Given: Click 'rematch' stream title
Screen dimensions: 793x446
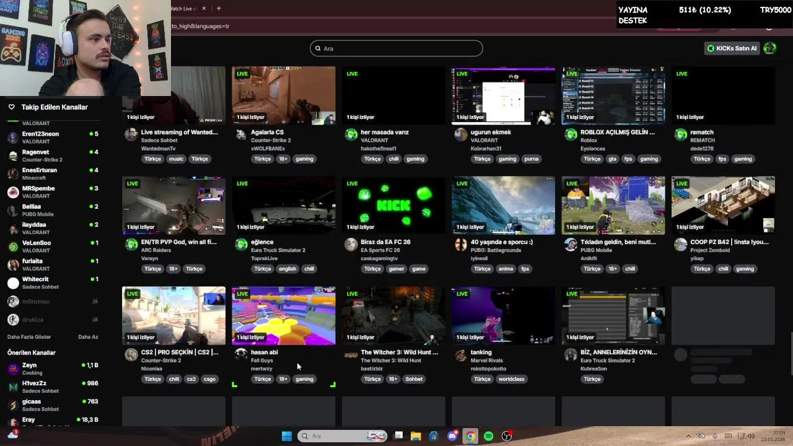Looking at the screenshot, I should 702,132.
